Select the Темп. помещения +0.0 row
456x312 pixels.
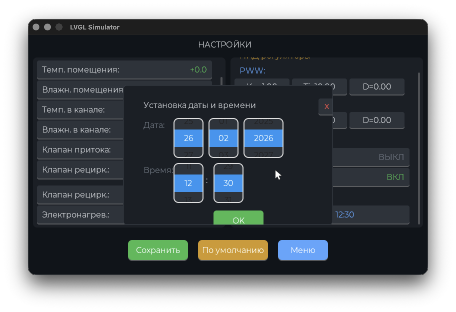[x=124, y=70]
